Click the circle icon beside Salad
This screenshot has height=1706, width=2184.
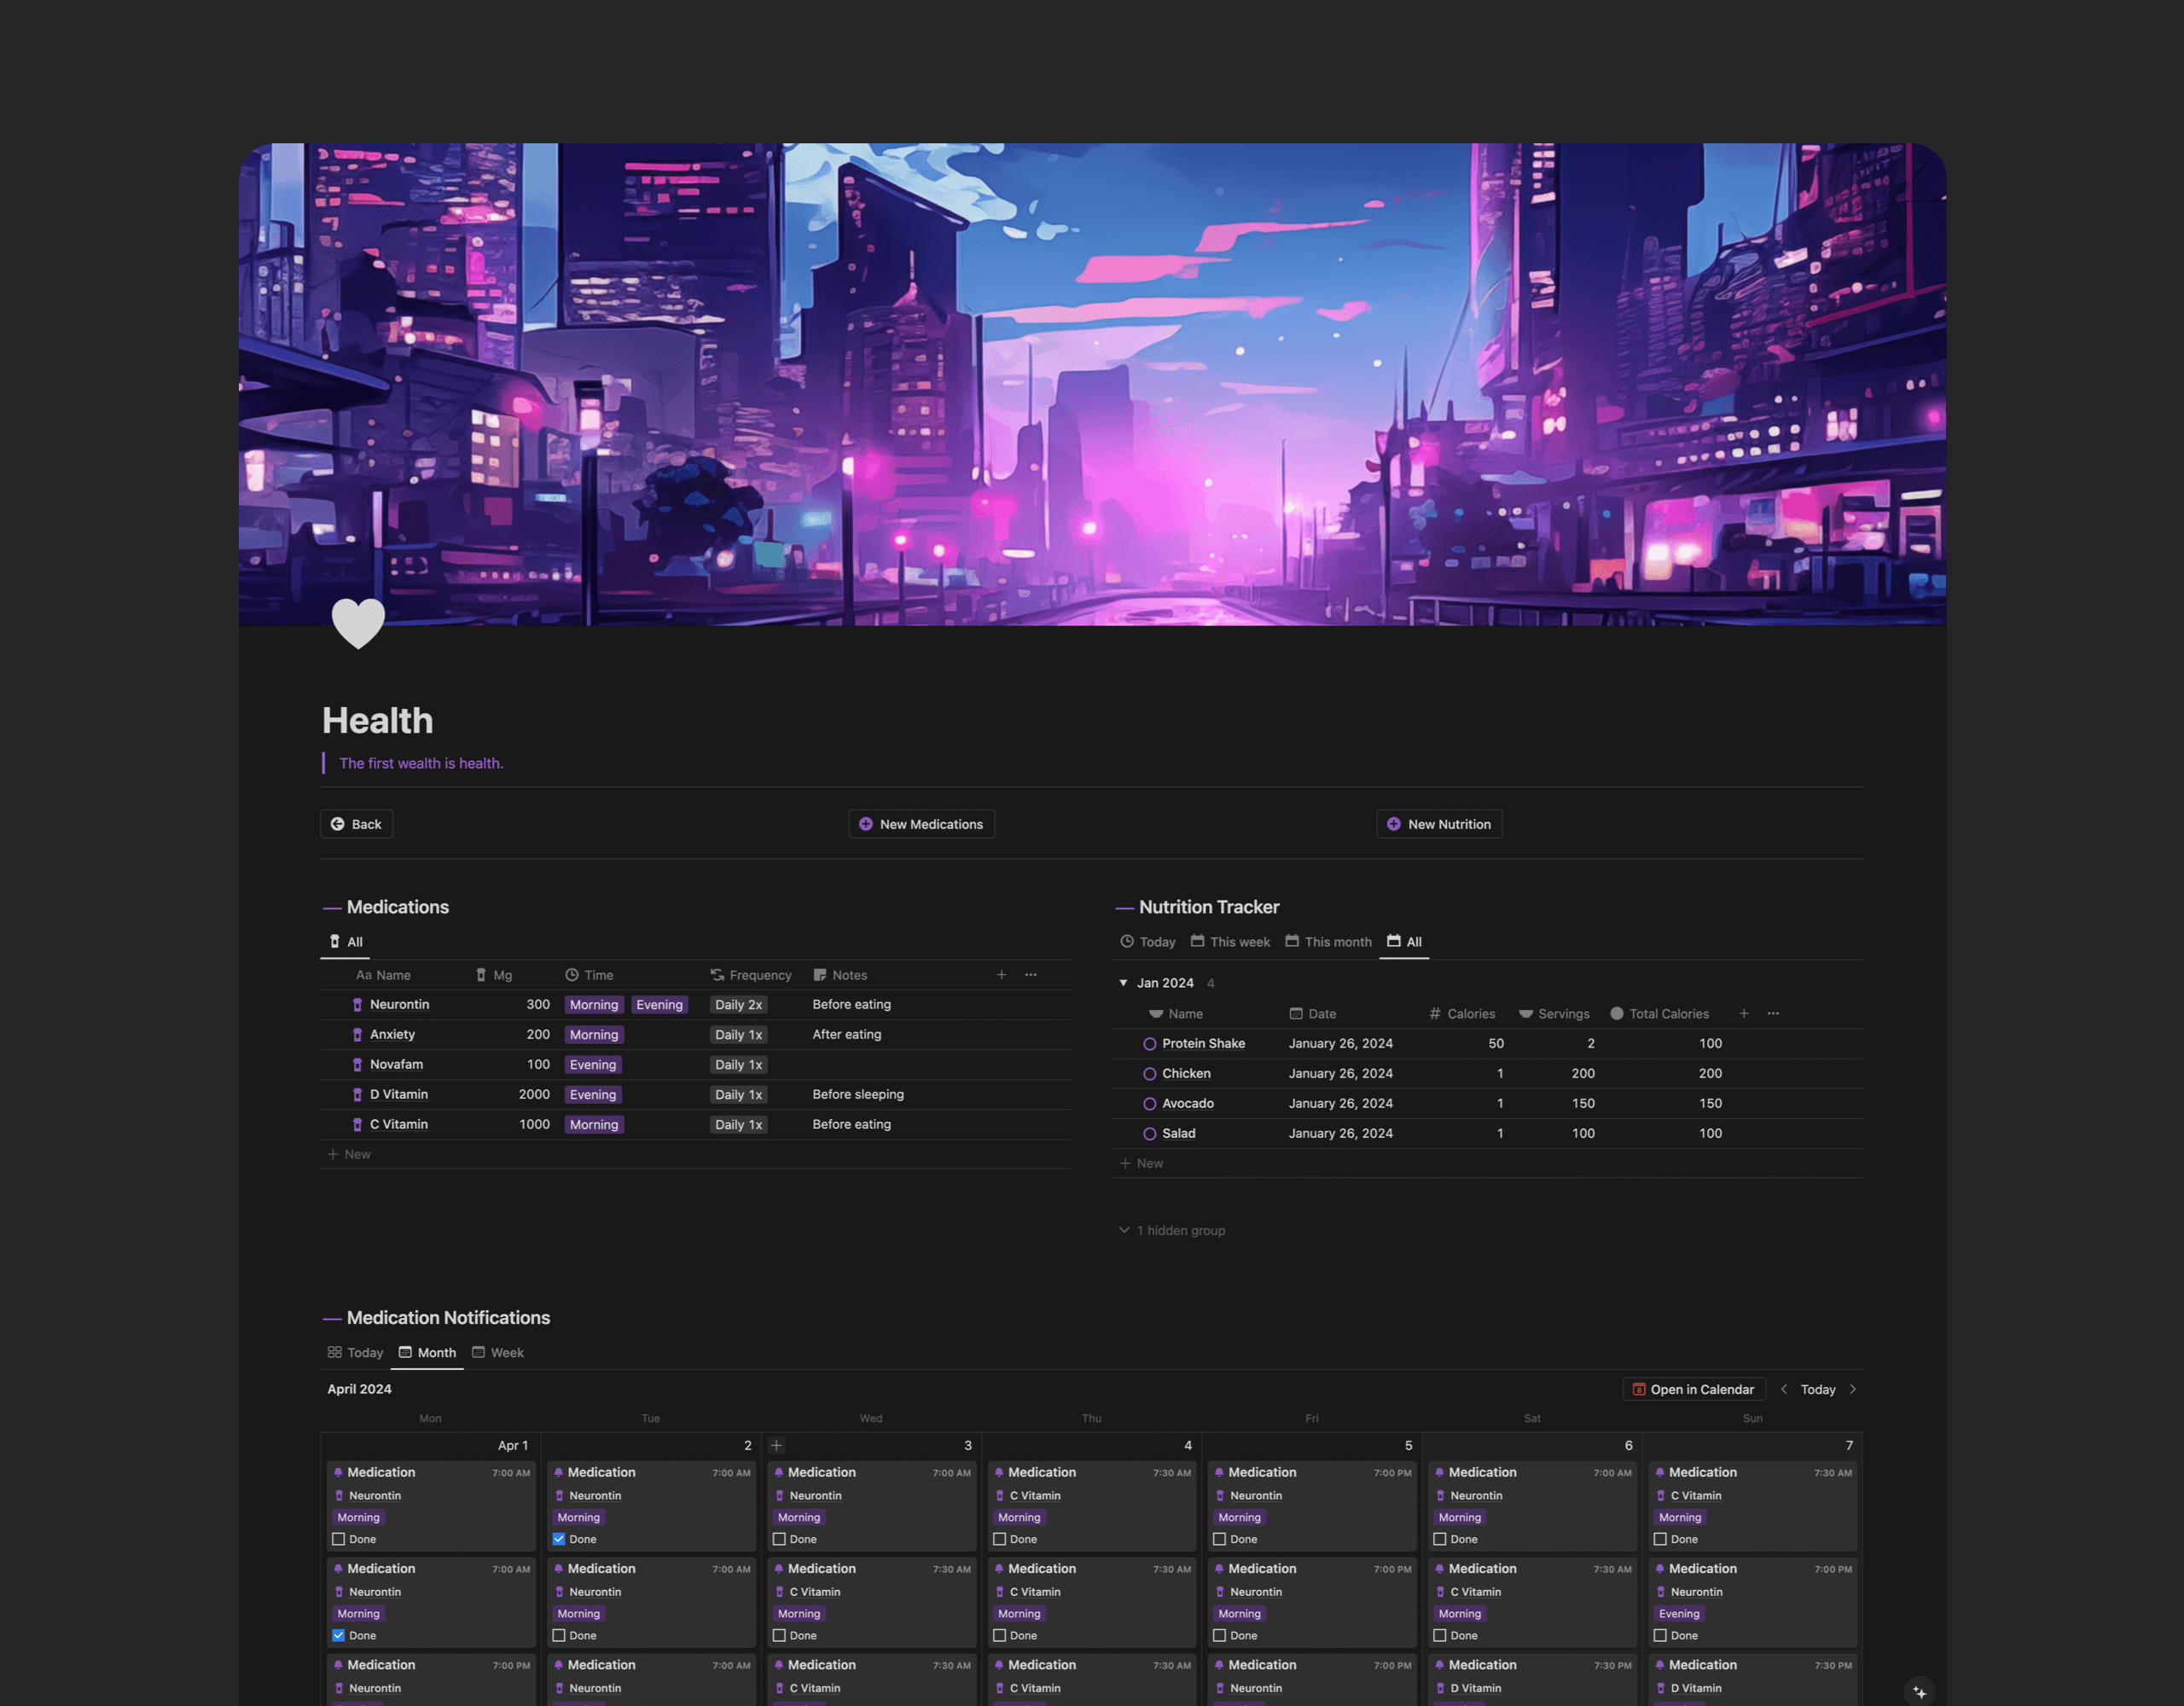pyautogui.click(x=1150, y=1134)
